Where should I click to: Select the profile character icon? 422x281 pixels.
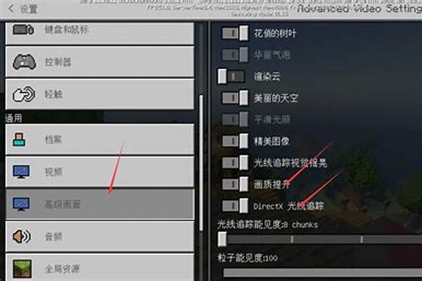click(19, 139)
